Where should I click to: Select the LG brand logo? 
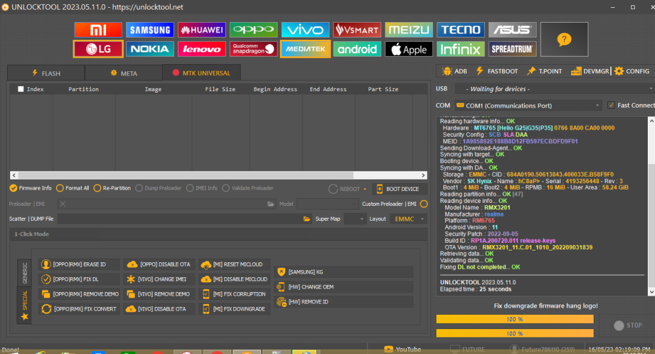[x=98, y=49]
